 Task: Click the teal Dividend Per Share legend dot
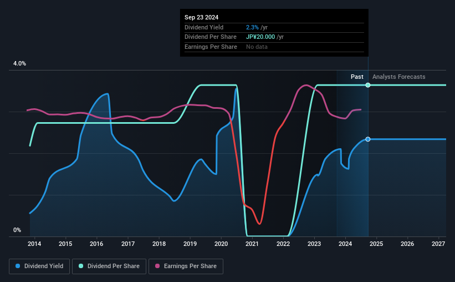coord(81,266)
